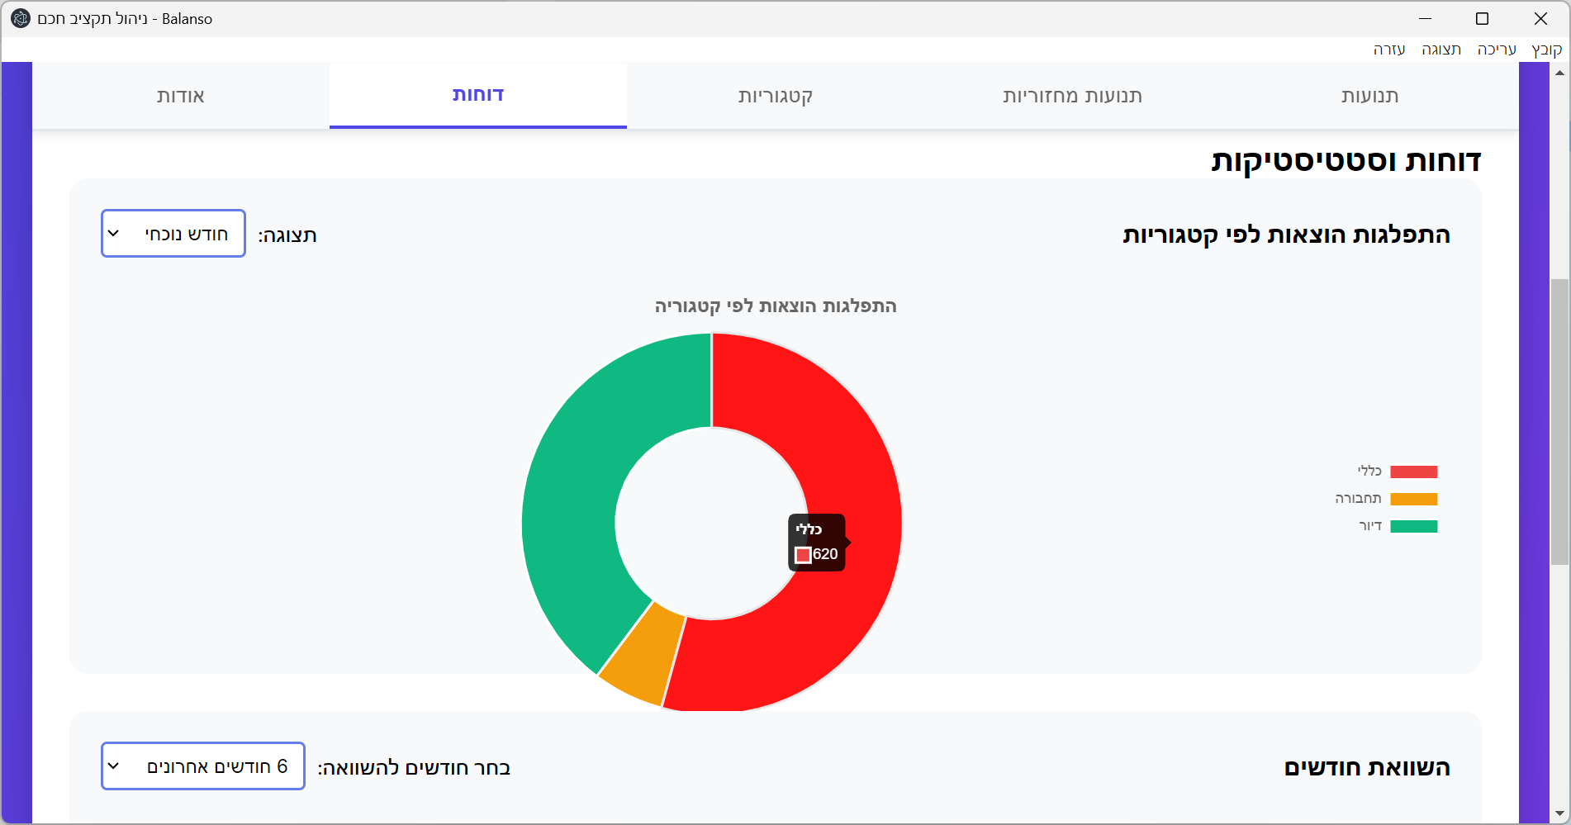Select the דוחות tab
The width and height of the screenshot is (1571, 825).
pyautogui.click(x=477, y=96)
